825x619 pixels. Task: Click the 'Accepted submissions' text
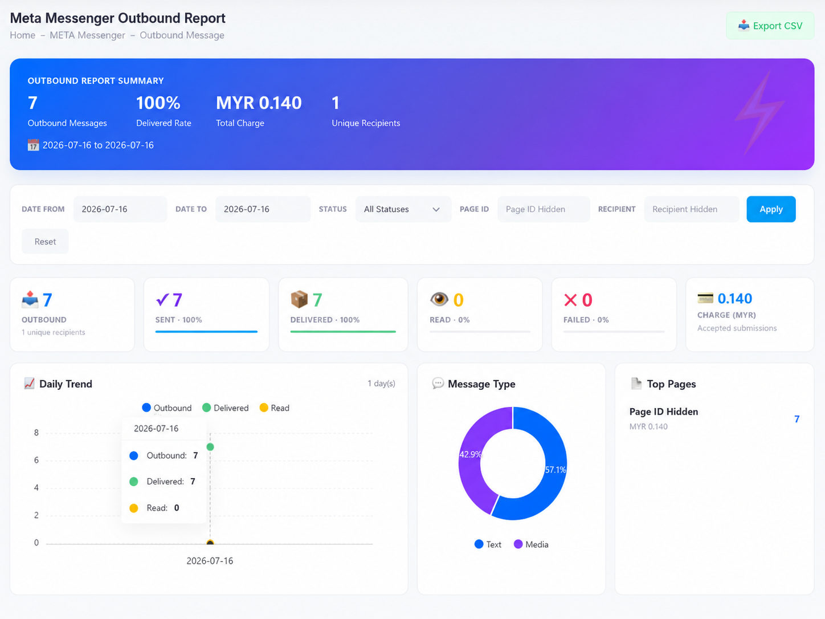[737, 328]
